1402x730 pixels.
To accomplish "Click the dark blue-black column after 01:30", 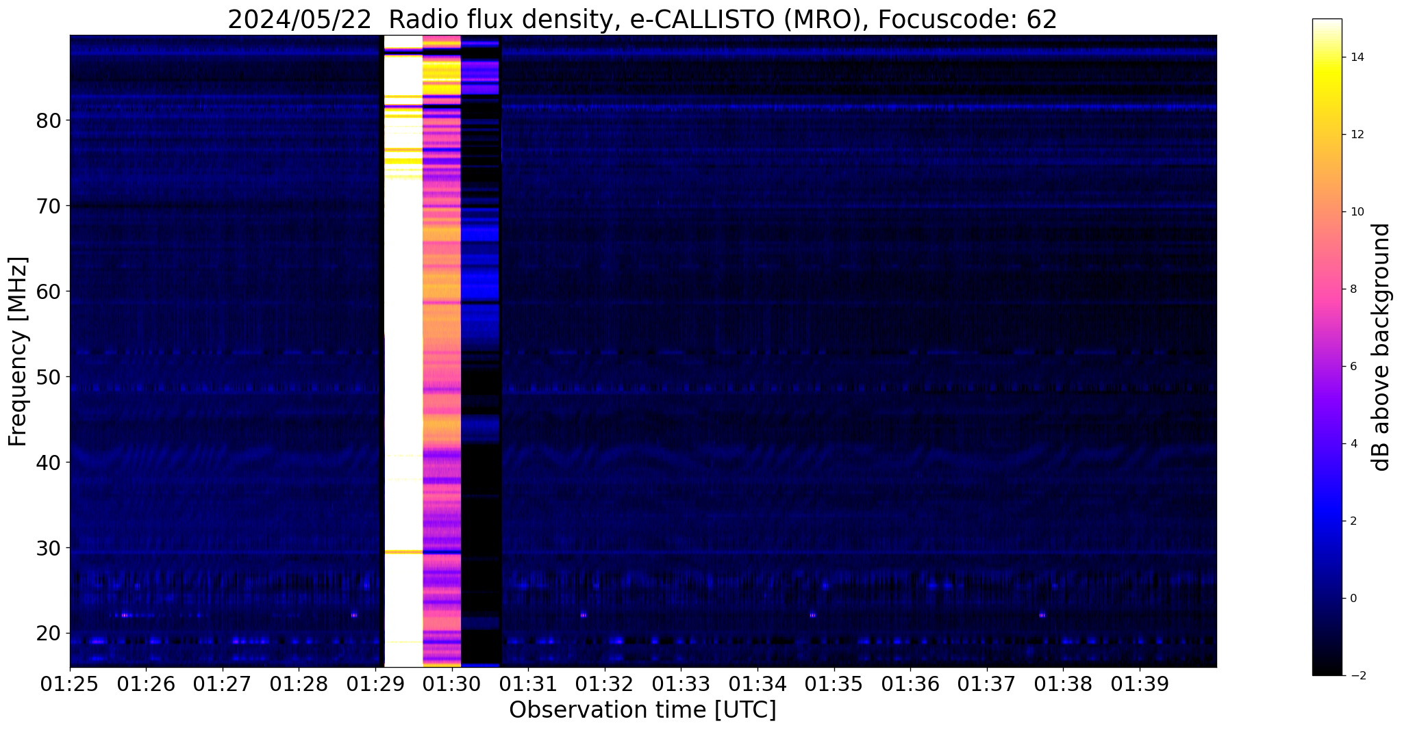I will 481,351.
